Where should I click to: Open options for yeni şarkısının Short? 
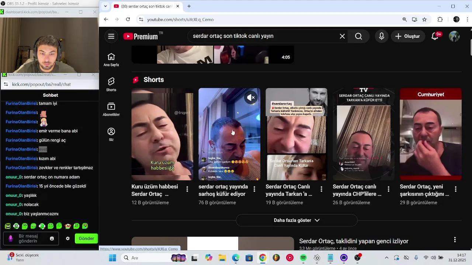(456, 189)
